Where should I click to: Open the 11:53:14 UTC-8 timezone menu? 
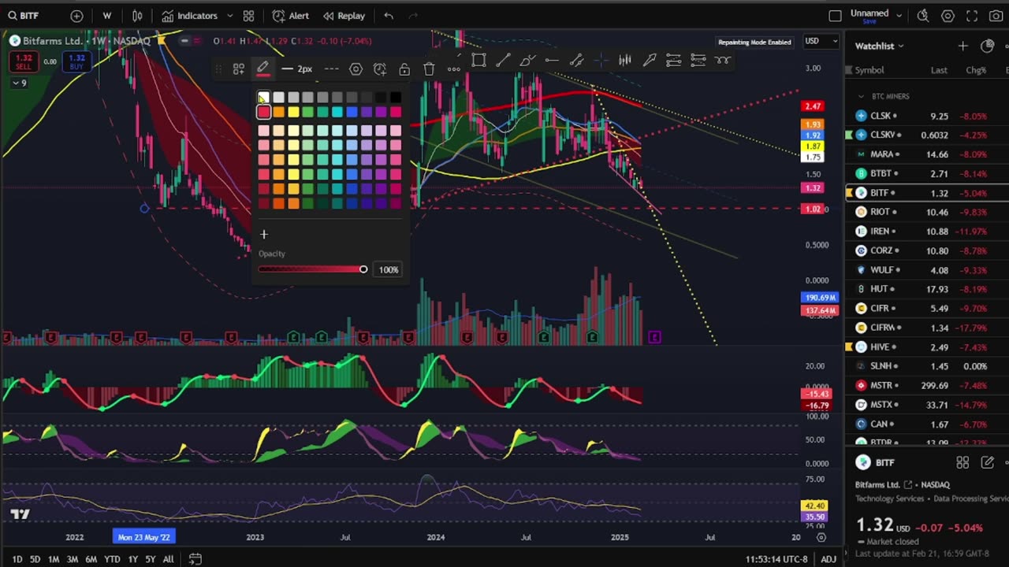pos(776,559)
